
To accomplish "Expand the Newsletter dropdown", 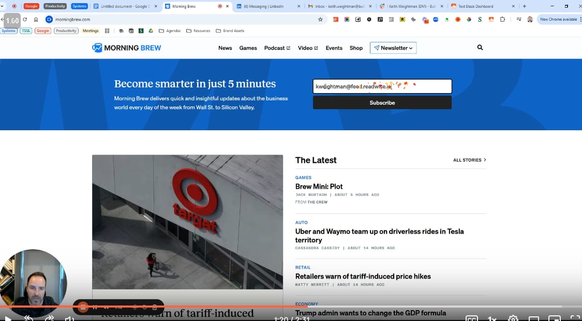I will coord(393,48).
